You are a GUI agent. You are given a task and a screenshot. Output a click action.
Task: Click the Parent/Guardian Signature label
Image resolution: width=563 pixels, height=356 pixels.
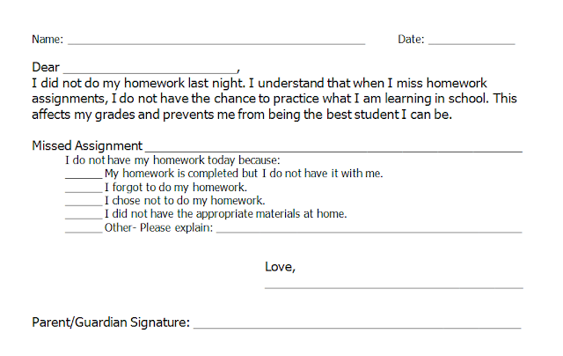click(x=111, y=323)
